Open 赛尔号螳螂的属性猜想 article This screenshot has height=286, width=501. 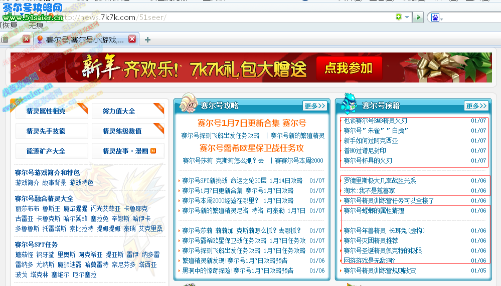374,210
